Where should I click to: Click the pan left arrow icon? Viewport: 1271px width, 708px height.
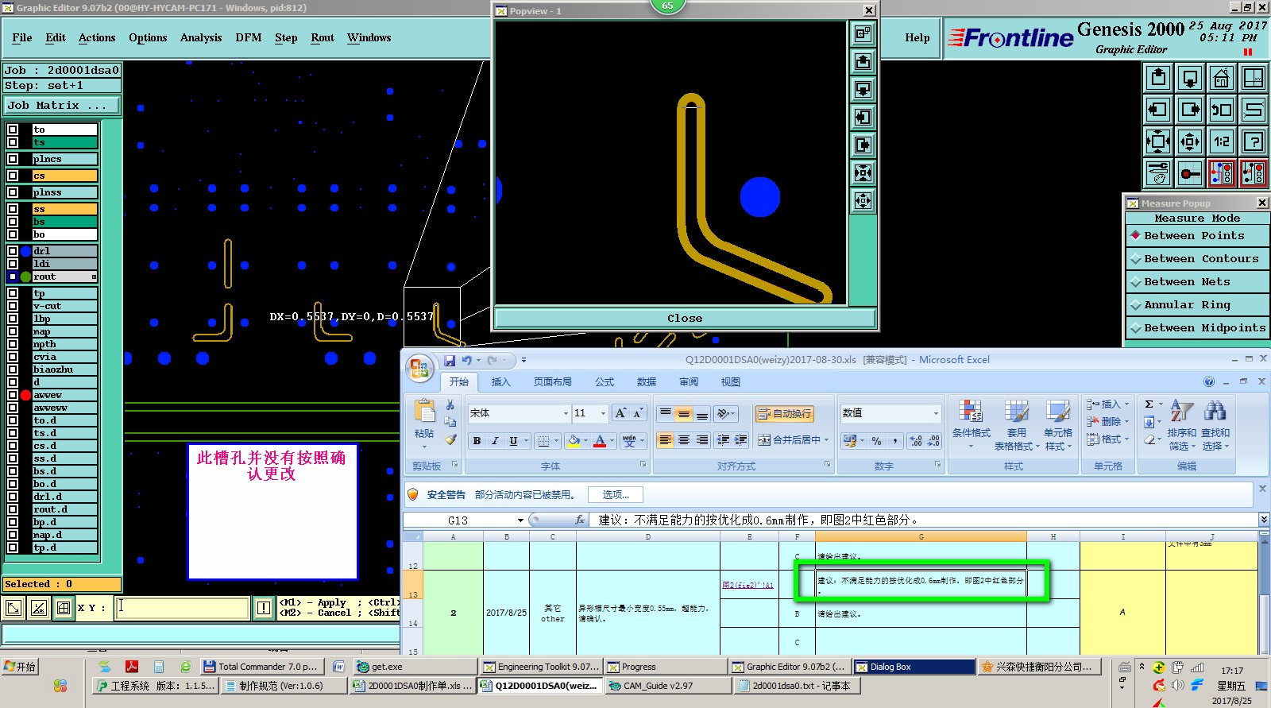point(1158,110)
